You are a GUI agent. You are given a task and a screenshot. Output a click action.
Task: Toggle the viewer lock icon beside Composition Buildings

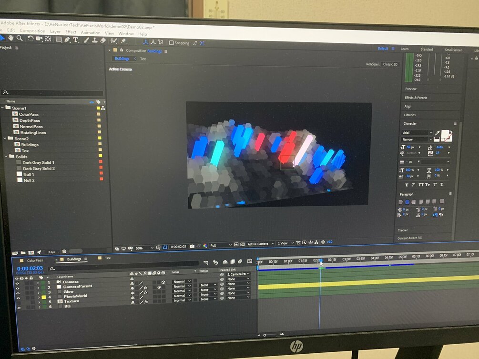click(x=122, y=50)
